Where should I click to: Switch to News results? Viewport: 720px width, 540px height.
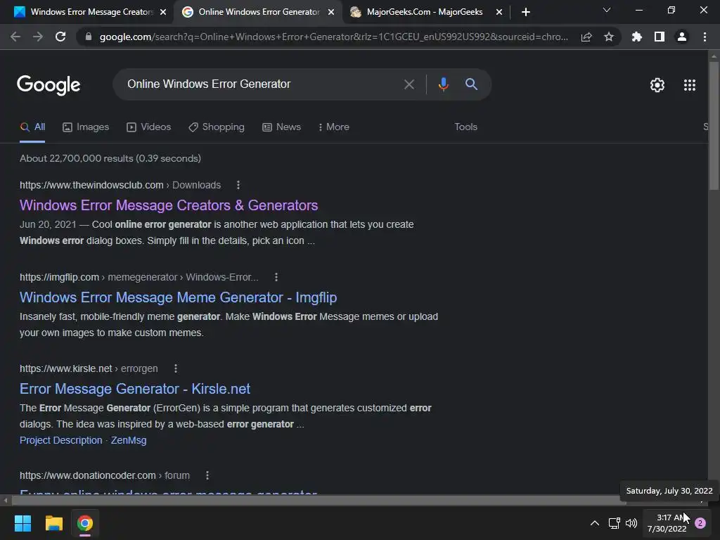tap(281, 127)
